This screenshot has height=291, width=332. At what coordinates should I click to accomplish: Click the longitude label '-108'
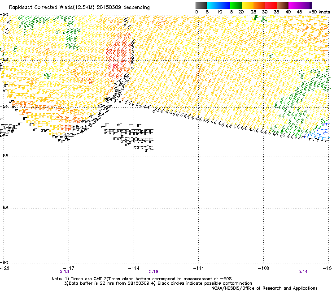pos(263,268)
